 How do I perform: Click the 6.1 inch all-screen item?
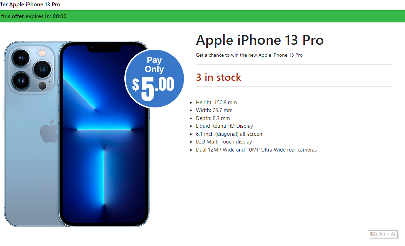click(x=229, y=134)
